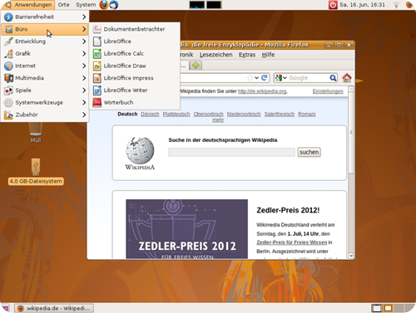The image size is (416, 313).
Task: Open a new tab with the green plus button
Action: tap(196, 66)
